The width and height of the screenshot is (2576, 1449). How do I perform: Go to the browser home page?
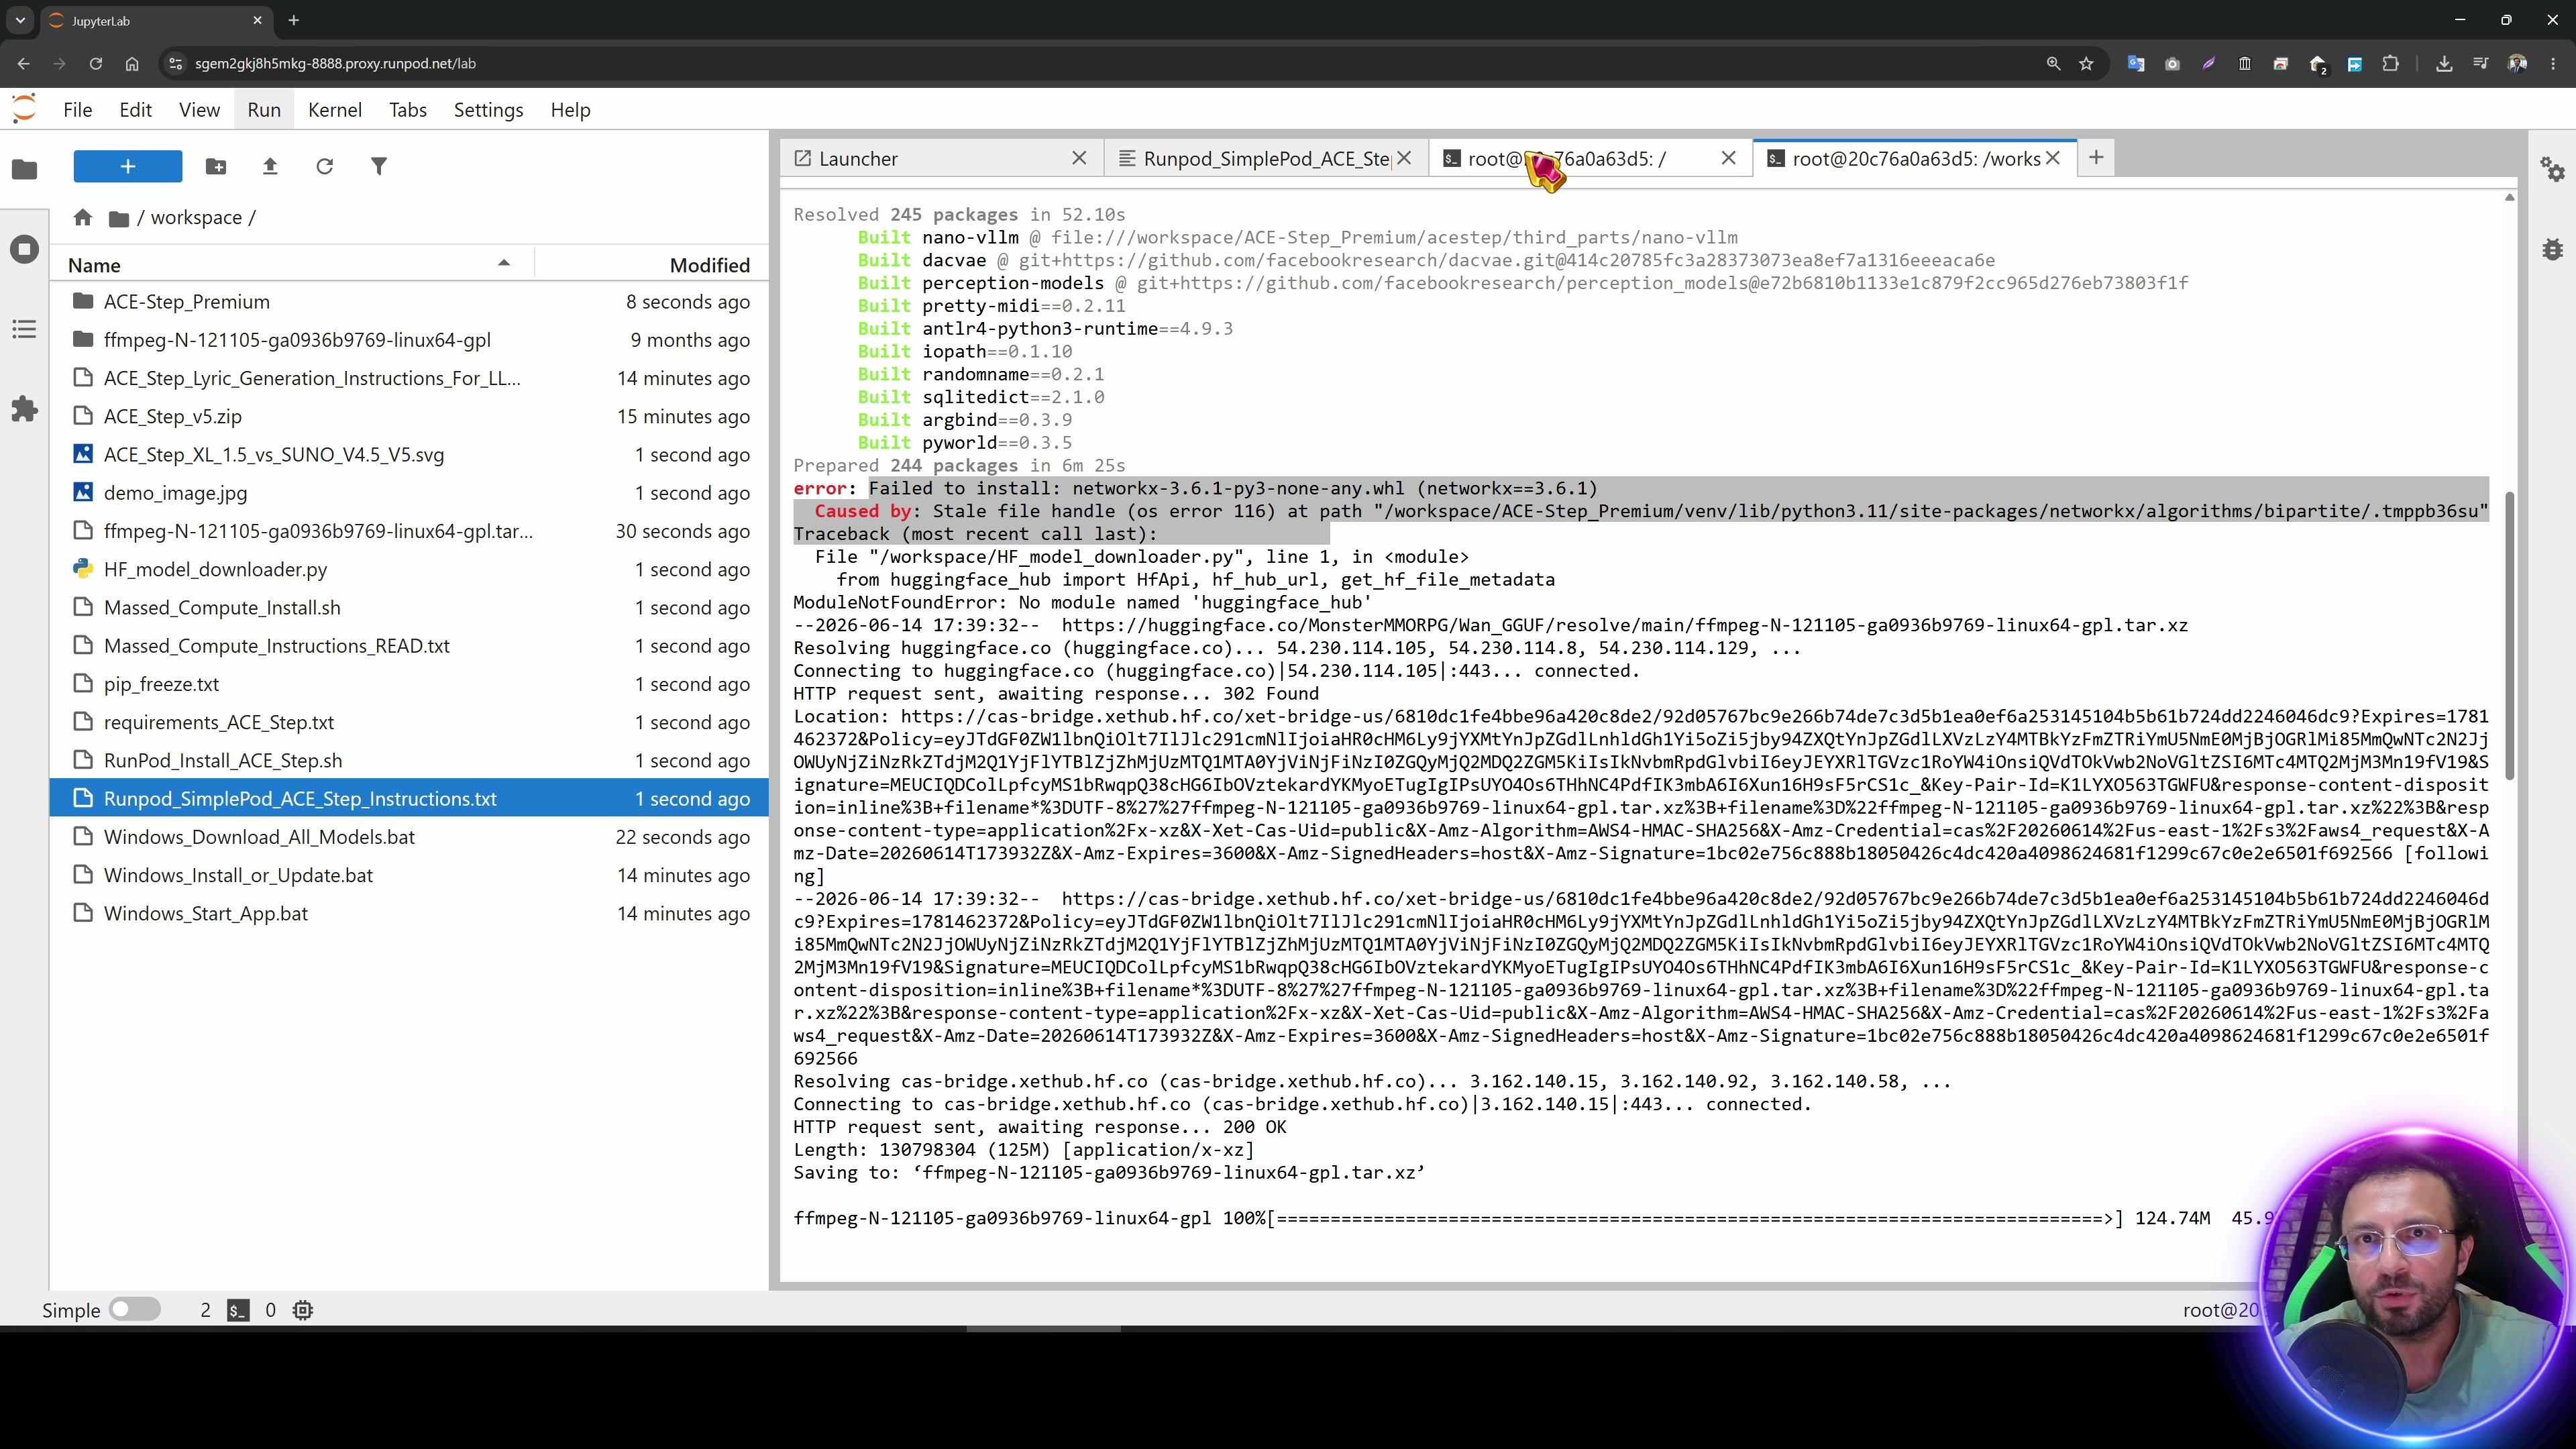tap(132, 63)
